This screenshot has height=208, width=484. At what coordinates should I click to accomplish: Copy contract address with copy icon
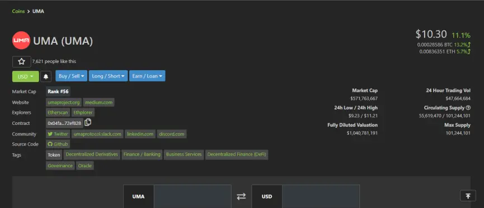click(88, 123)
